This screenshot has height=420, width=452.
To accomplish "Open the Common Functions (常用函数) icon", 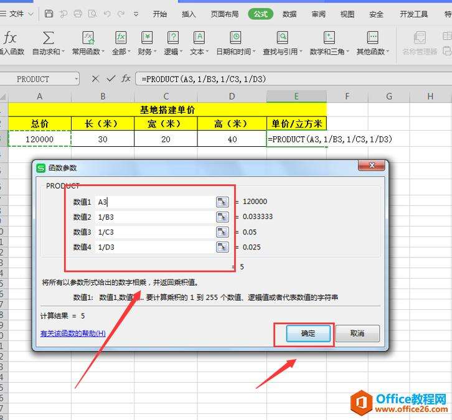I will pos(88,38).
